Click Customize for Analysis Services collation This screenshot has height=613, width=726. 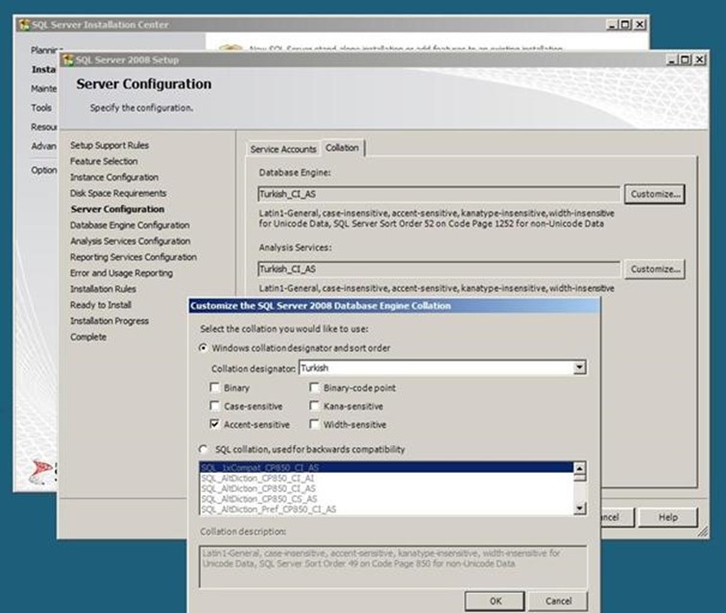655,269
